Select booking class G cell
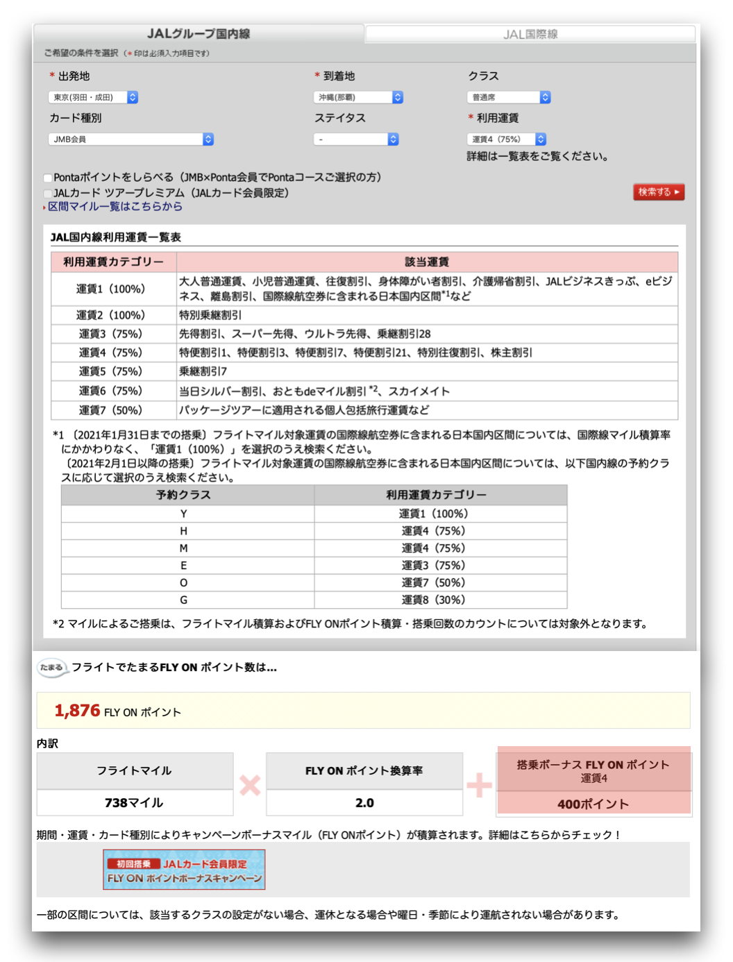The height and width of the screenshot is (962, 733). (x=187, y=600)
